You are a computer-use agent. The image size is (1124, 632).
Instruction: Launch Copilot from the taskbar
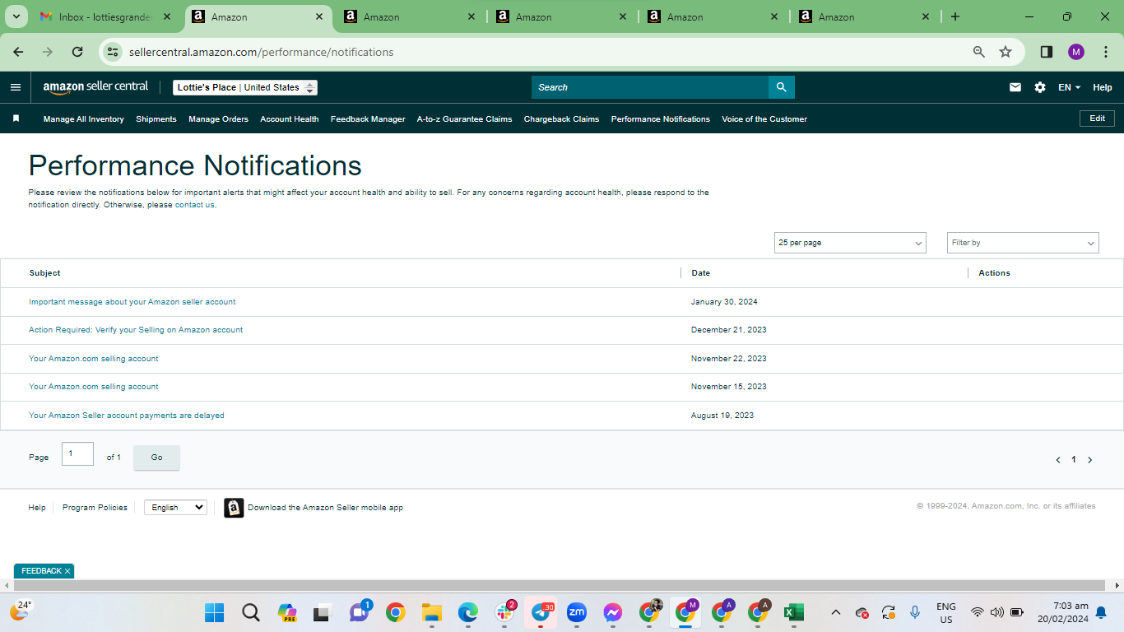[287, 612]
